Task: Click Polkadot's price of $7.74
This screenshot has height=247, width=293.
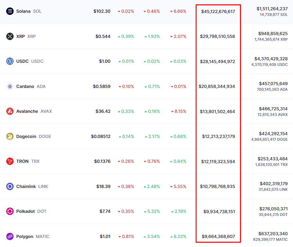Action: (x=105, y=211)
